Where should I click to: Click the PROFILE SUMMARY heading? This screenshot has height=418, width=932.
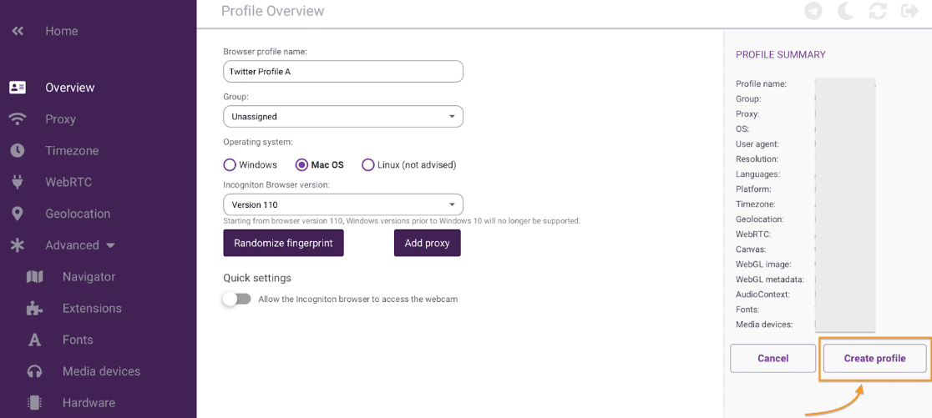click(x=781, y=54)
